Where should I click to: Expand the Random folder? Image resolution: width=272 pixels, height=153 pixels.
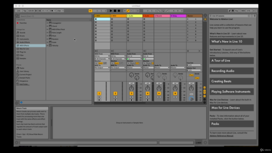click(47, 39)
